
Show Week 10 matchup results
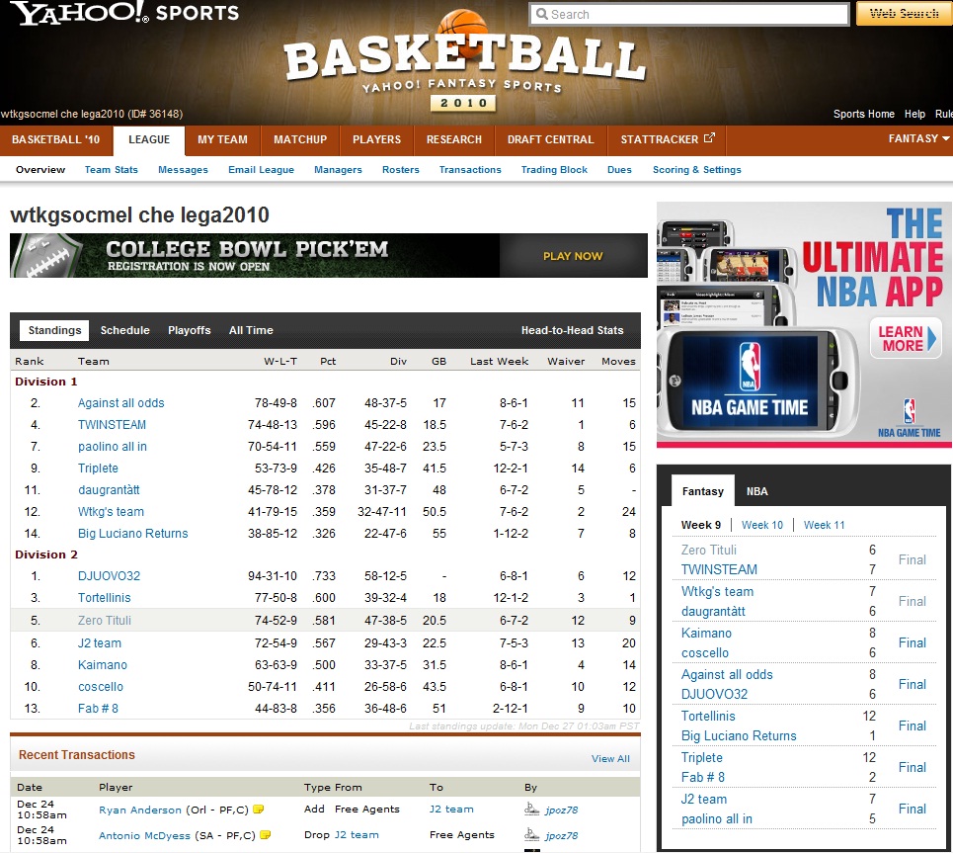pyautogui.click(x=761, y=525)
